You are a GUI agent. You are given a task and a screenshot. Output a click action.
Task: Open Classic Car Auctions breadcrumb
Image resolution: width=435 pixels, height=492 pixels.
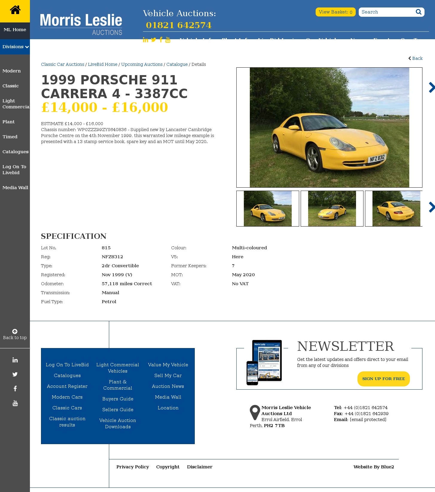[x=63, y=64]
